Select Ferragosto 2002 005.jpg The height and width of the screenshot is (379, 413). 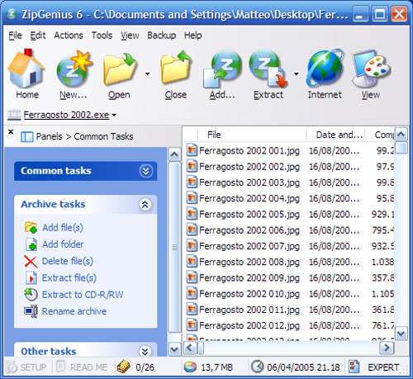pyautogui.click(x=249, y=214)
